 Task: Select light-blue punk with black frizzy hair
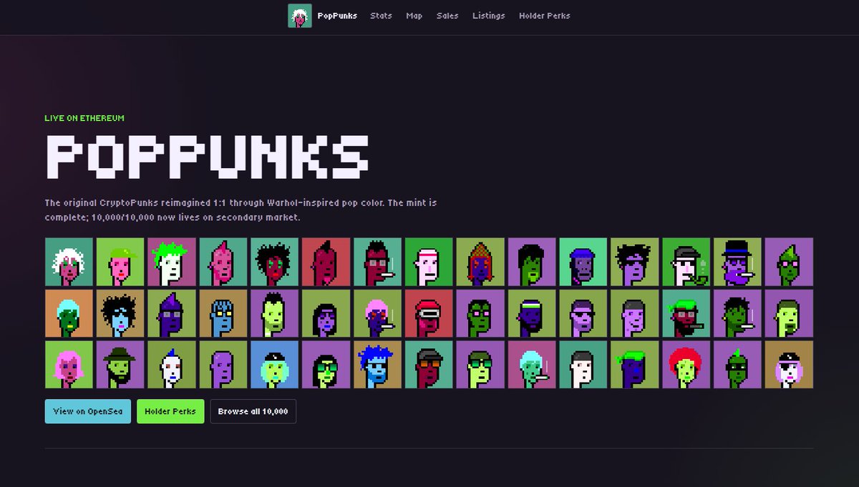[x=120, y=313]
